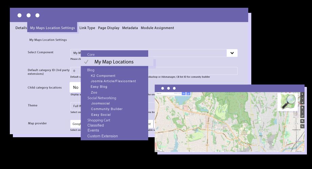The width and height of the screenshot is (312, 169).
Task: Click the map Search input field
Action: (x=168, y=94)
